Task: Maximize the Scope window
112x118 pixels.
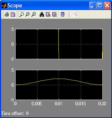Action: (100, 6)
